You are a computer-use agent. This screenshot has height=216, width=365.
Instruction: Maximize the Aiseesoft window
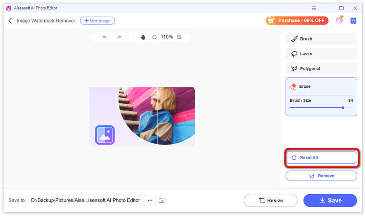point(341,8)
